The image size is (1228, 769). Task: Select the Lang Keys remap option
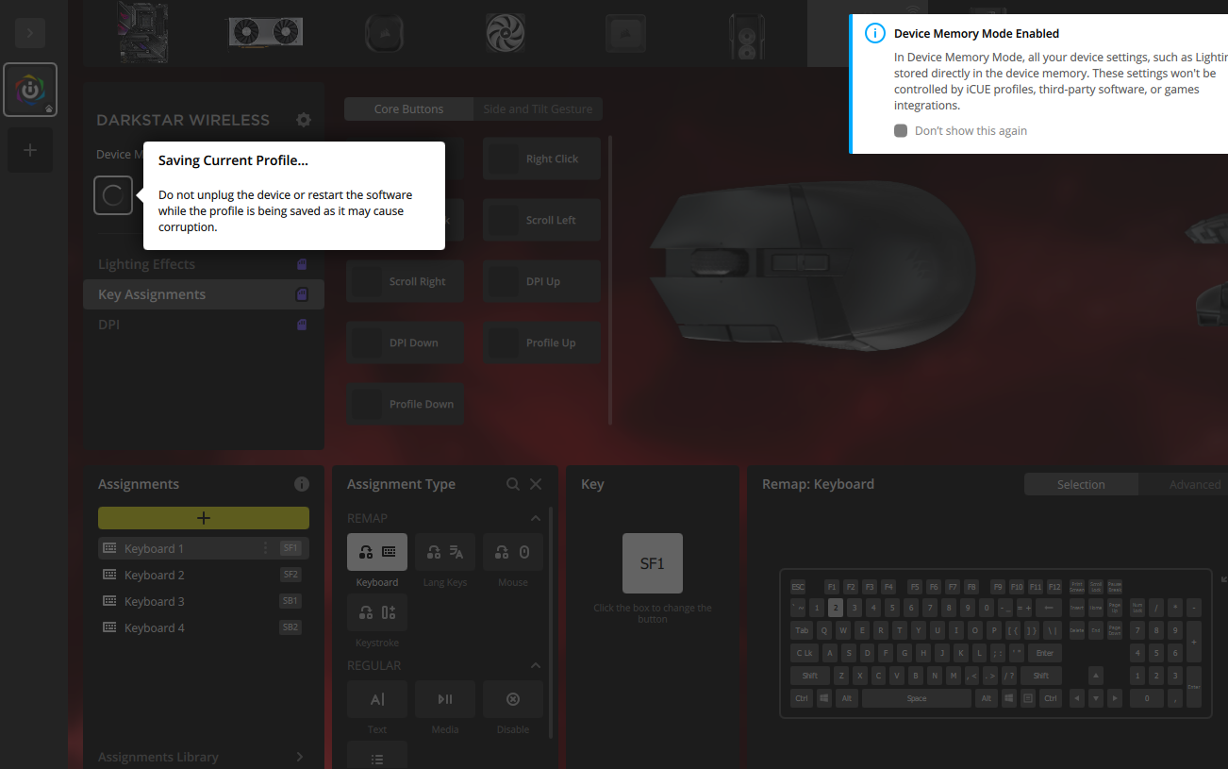pos(444,552)
